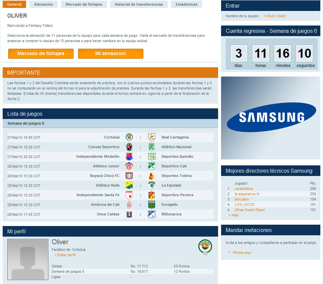Image resolution: width=323 pixels, height=284 pixels.
Task: Click the Samsung advertisement banner
Action: pos(270,118)
